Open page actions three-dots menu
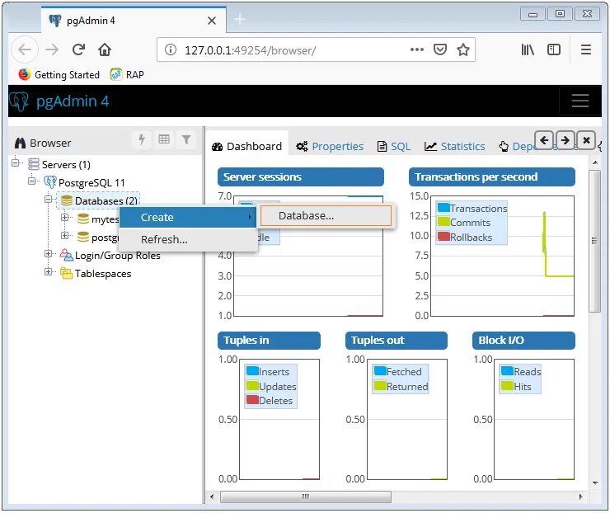The width and height of the screenshot is (610, 513). point(416,49)
